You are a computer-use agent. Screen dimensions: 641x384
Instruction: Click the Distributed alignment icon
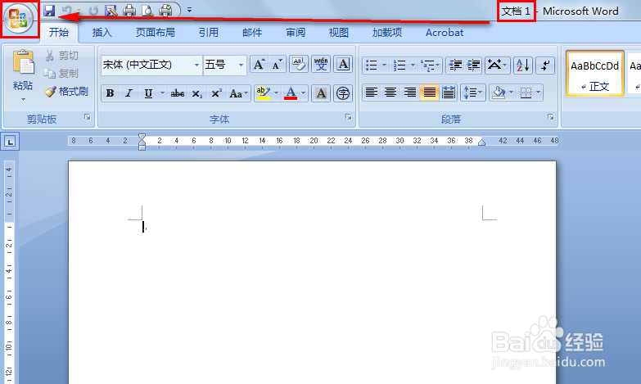pyautogui.click(x=449, y=93)
